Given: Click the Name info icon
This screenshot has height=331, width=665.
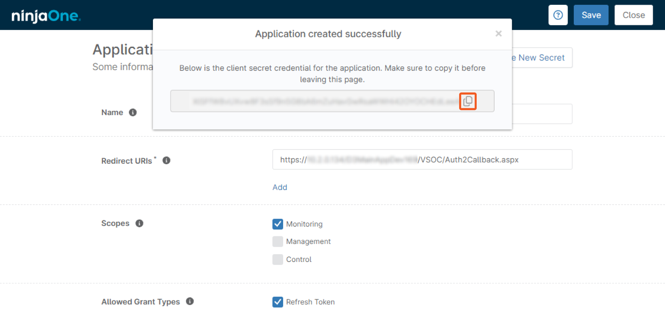Looking at the screenshot, I should pos(132,112).
